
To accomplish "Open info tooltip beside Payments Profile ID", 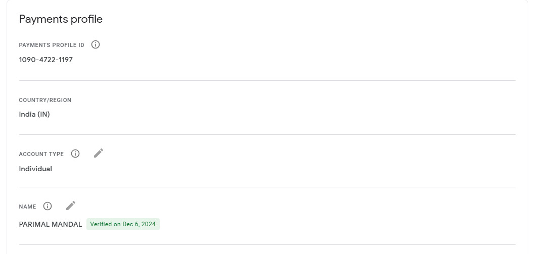I will pos(95,45).
